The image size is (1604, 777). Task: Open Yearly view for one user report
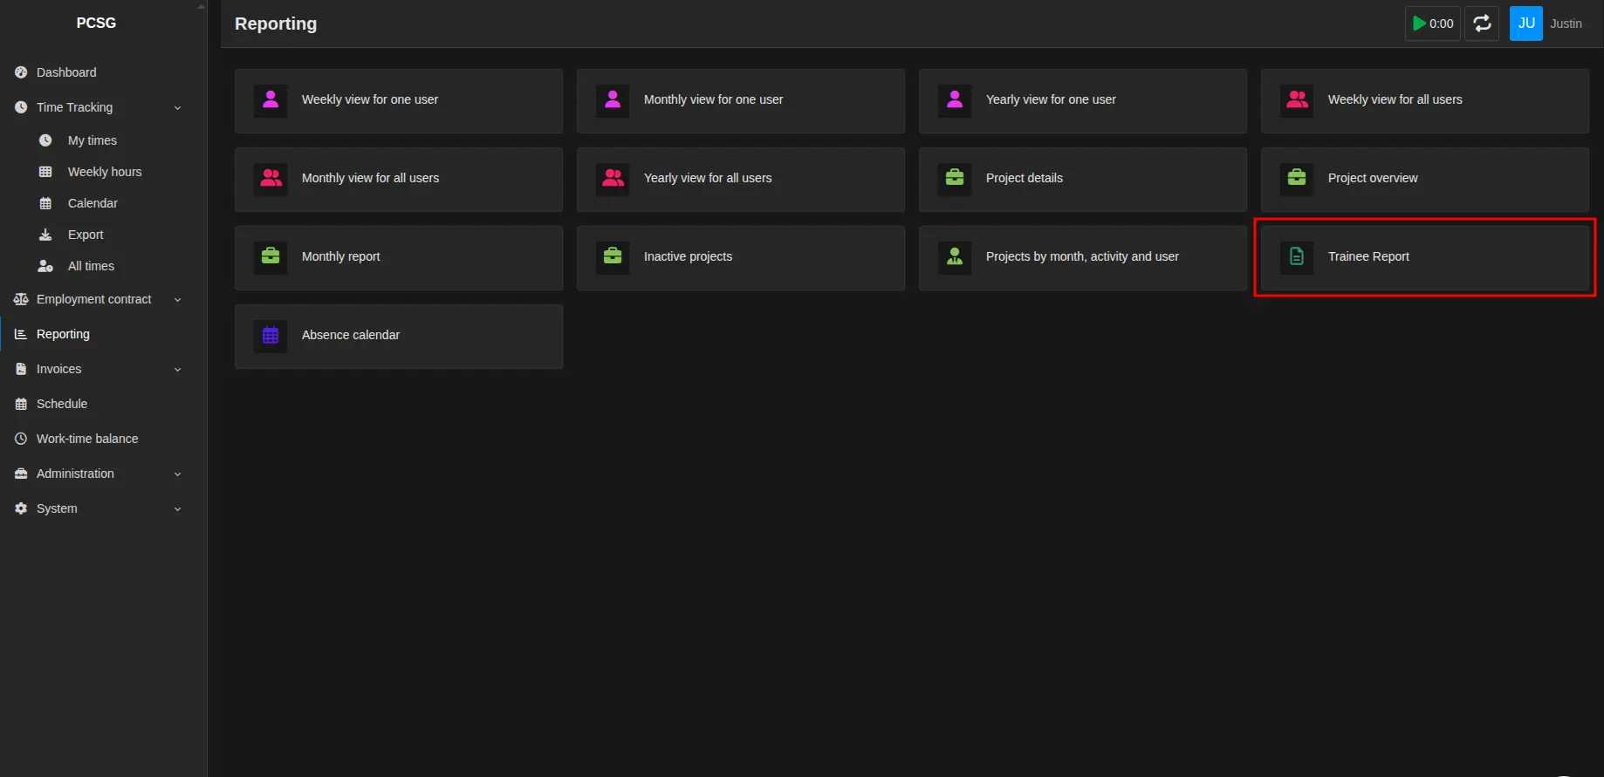pos(1083,101)
